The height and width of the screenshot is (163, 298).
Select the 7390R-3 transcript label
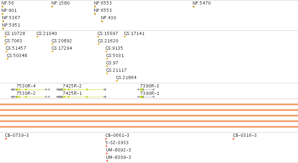point(150,86)
